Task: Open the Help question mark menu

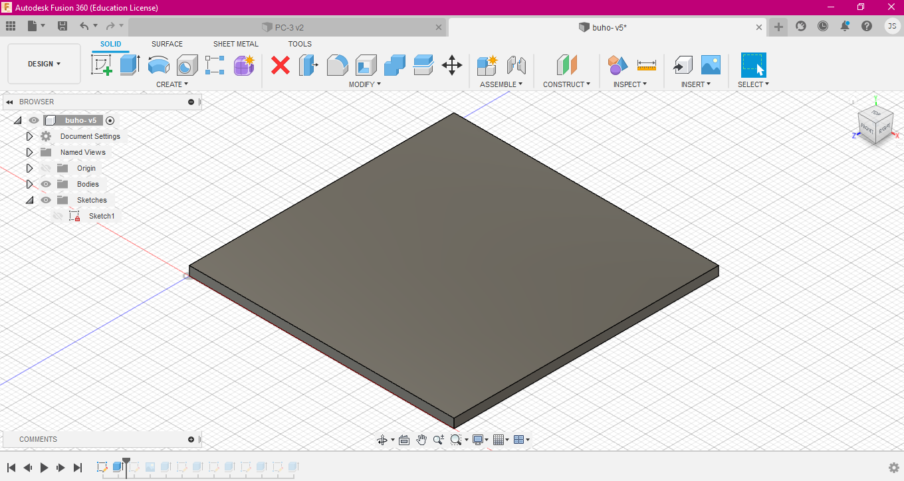Action: click(867, 26)
